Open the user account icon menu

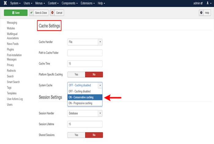(207, 3)
